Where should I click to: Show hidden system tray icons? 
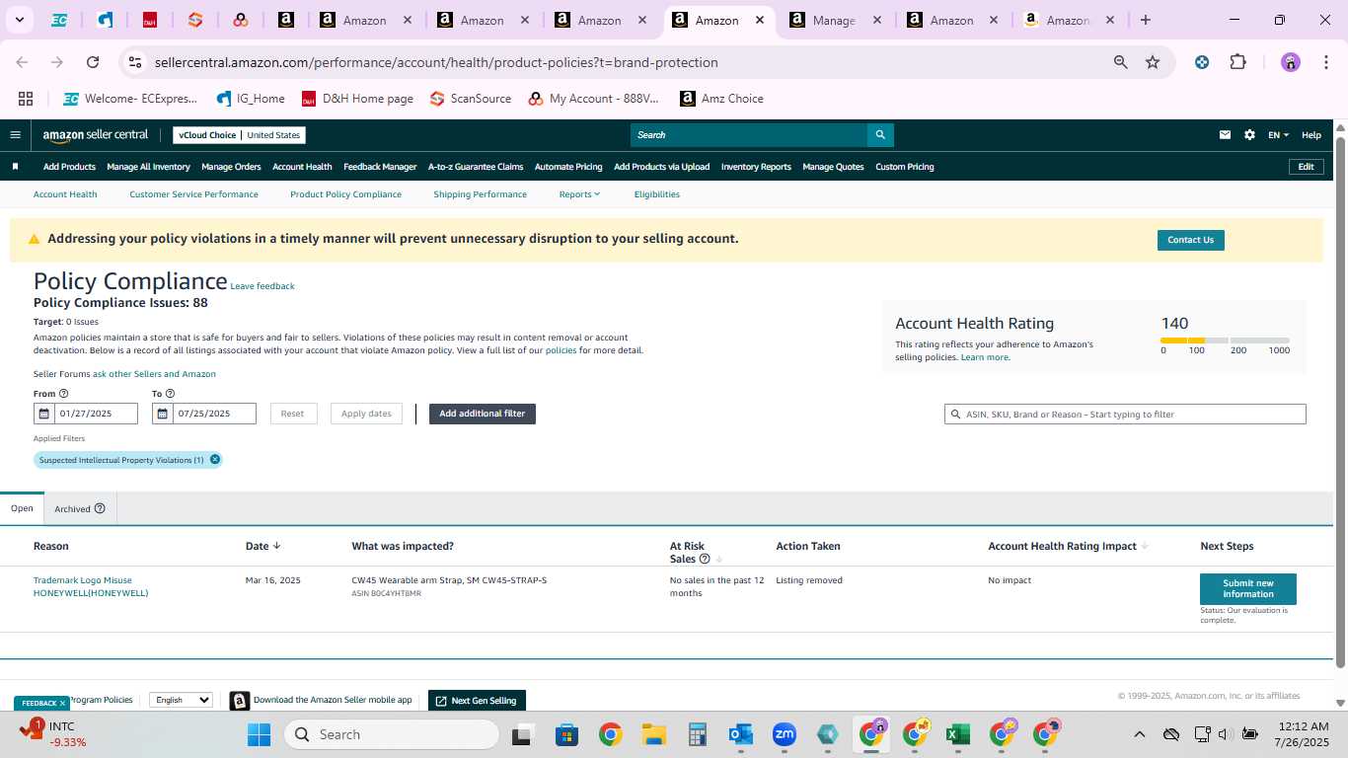1140,734
